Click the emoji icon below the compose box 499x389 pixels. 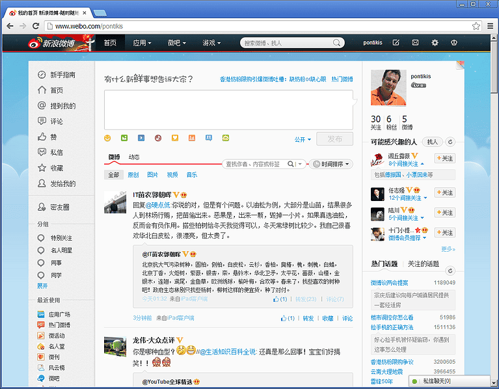point(107,138)
